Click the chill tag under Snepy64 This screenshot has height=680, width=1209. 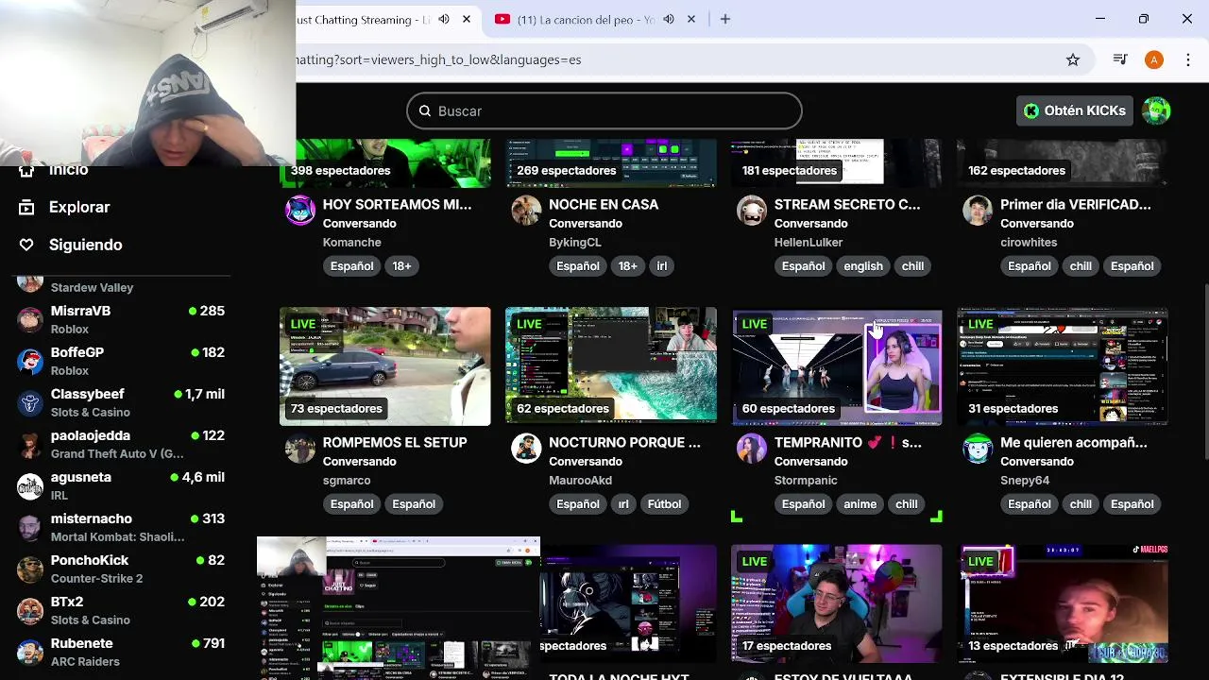(x=1081, y=504)
